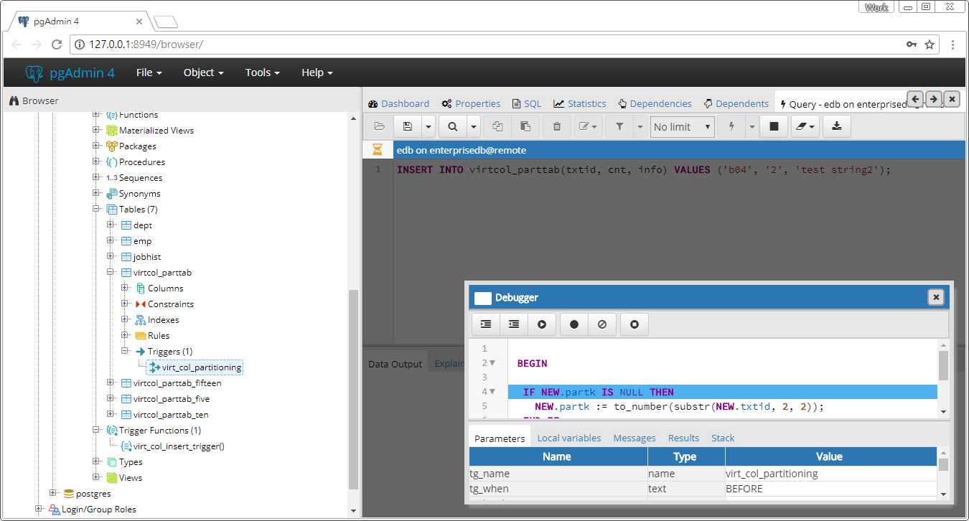The width and height of the screenshot is (969, 521).
Task: Click Continue play button in Debugger
Action: (x=542, y=324)
